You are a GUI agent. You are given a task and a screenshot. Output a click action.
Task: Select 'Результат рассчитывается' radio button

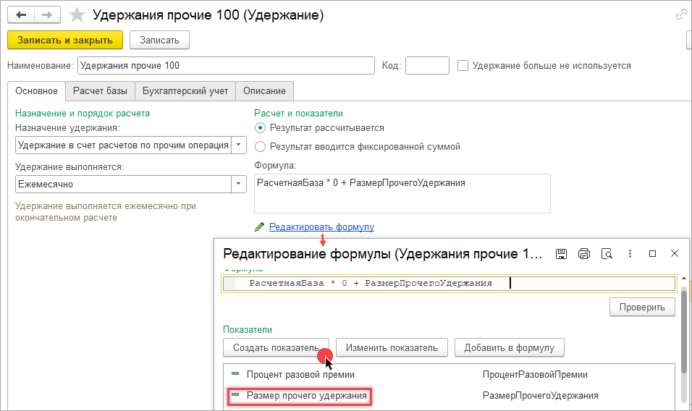coord(261,127)
